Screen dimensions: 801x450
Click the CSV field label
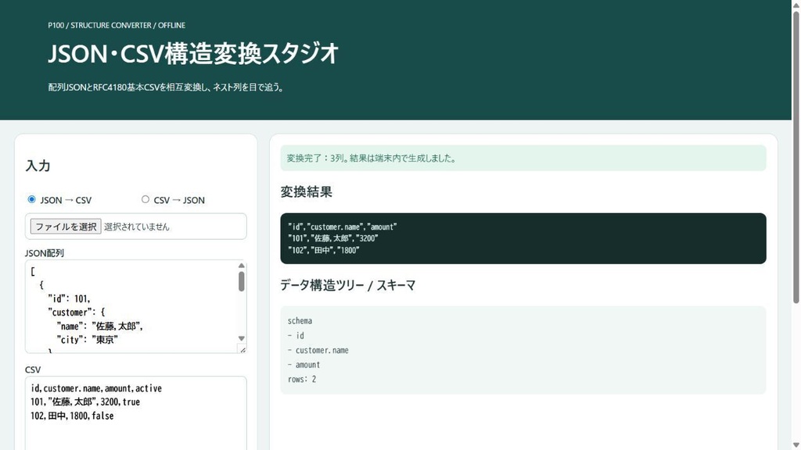33,370
